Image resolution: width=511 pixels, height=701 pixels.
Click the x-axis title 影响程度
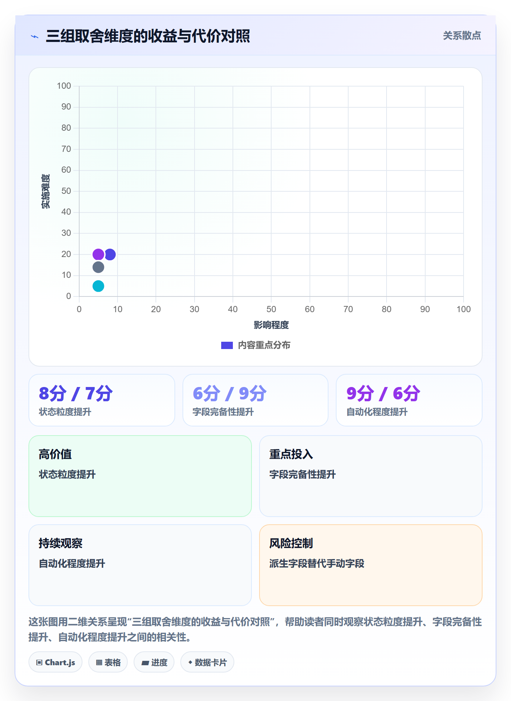[271, 325]
